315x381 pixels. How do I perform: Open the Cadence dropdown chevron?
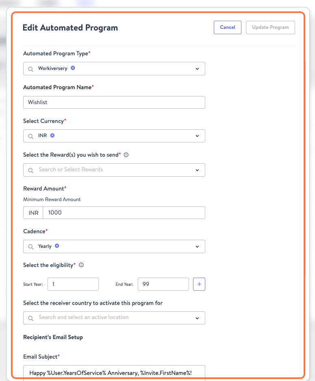197,246
